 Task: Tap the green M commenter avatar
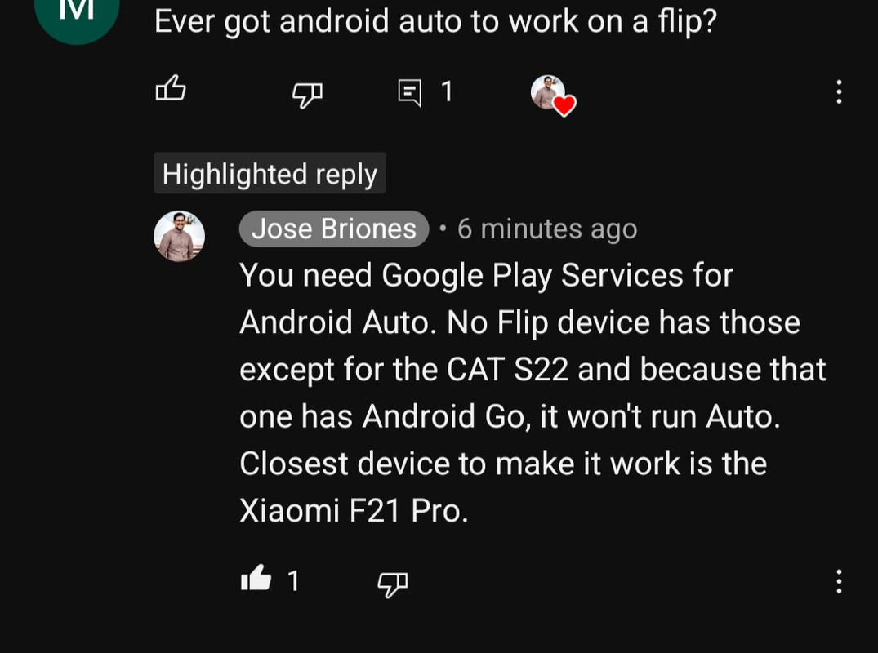[x=77, y=14]
